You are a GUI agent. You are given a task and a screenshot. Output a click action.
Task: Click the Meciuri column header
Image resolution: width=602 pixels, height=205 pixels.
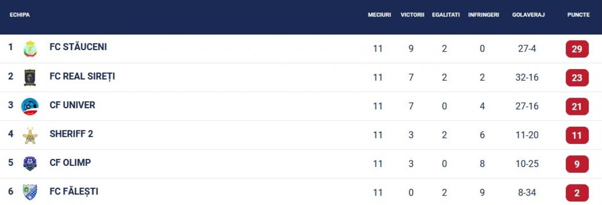tap(379, 15)
